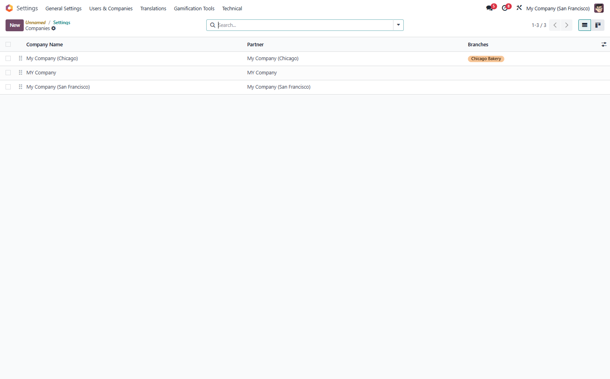Grab the drag handle for MY Company row
Screen dimensions: 610x379
(x=21, y=73)
